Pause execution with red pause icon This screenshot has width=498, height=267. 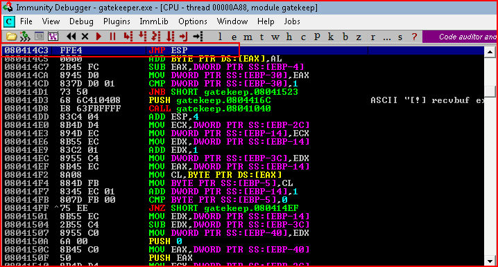pos(113,37)
